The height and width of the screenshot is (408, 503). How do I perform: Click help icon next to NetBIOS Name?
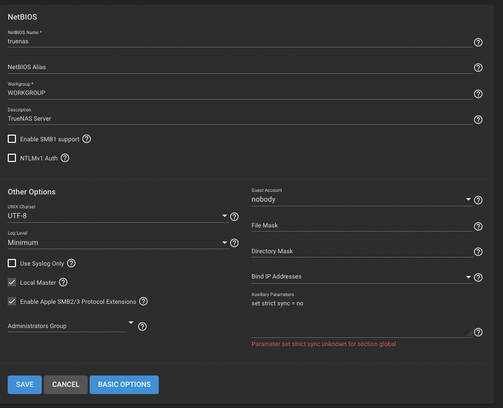478,42
